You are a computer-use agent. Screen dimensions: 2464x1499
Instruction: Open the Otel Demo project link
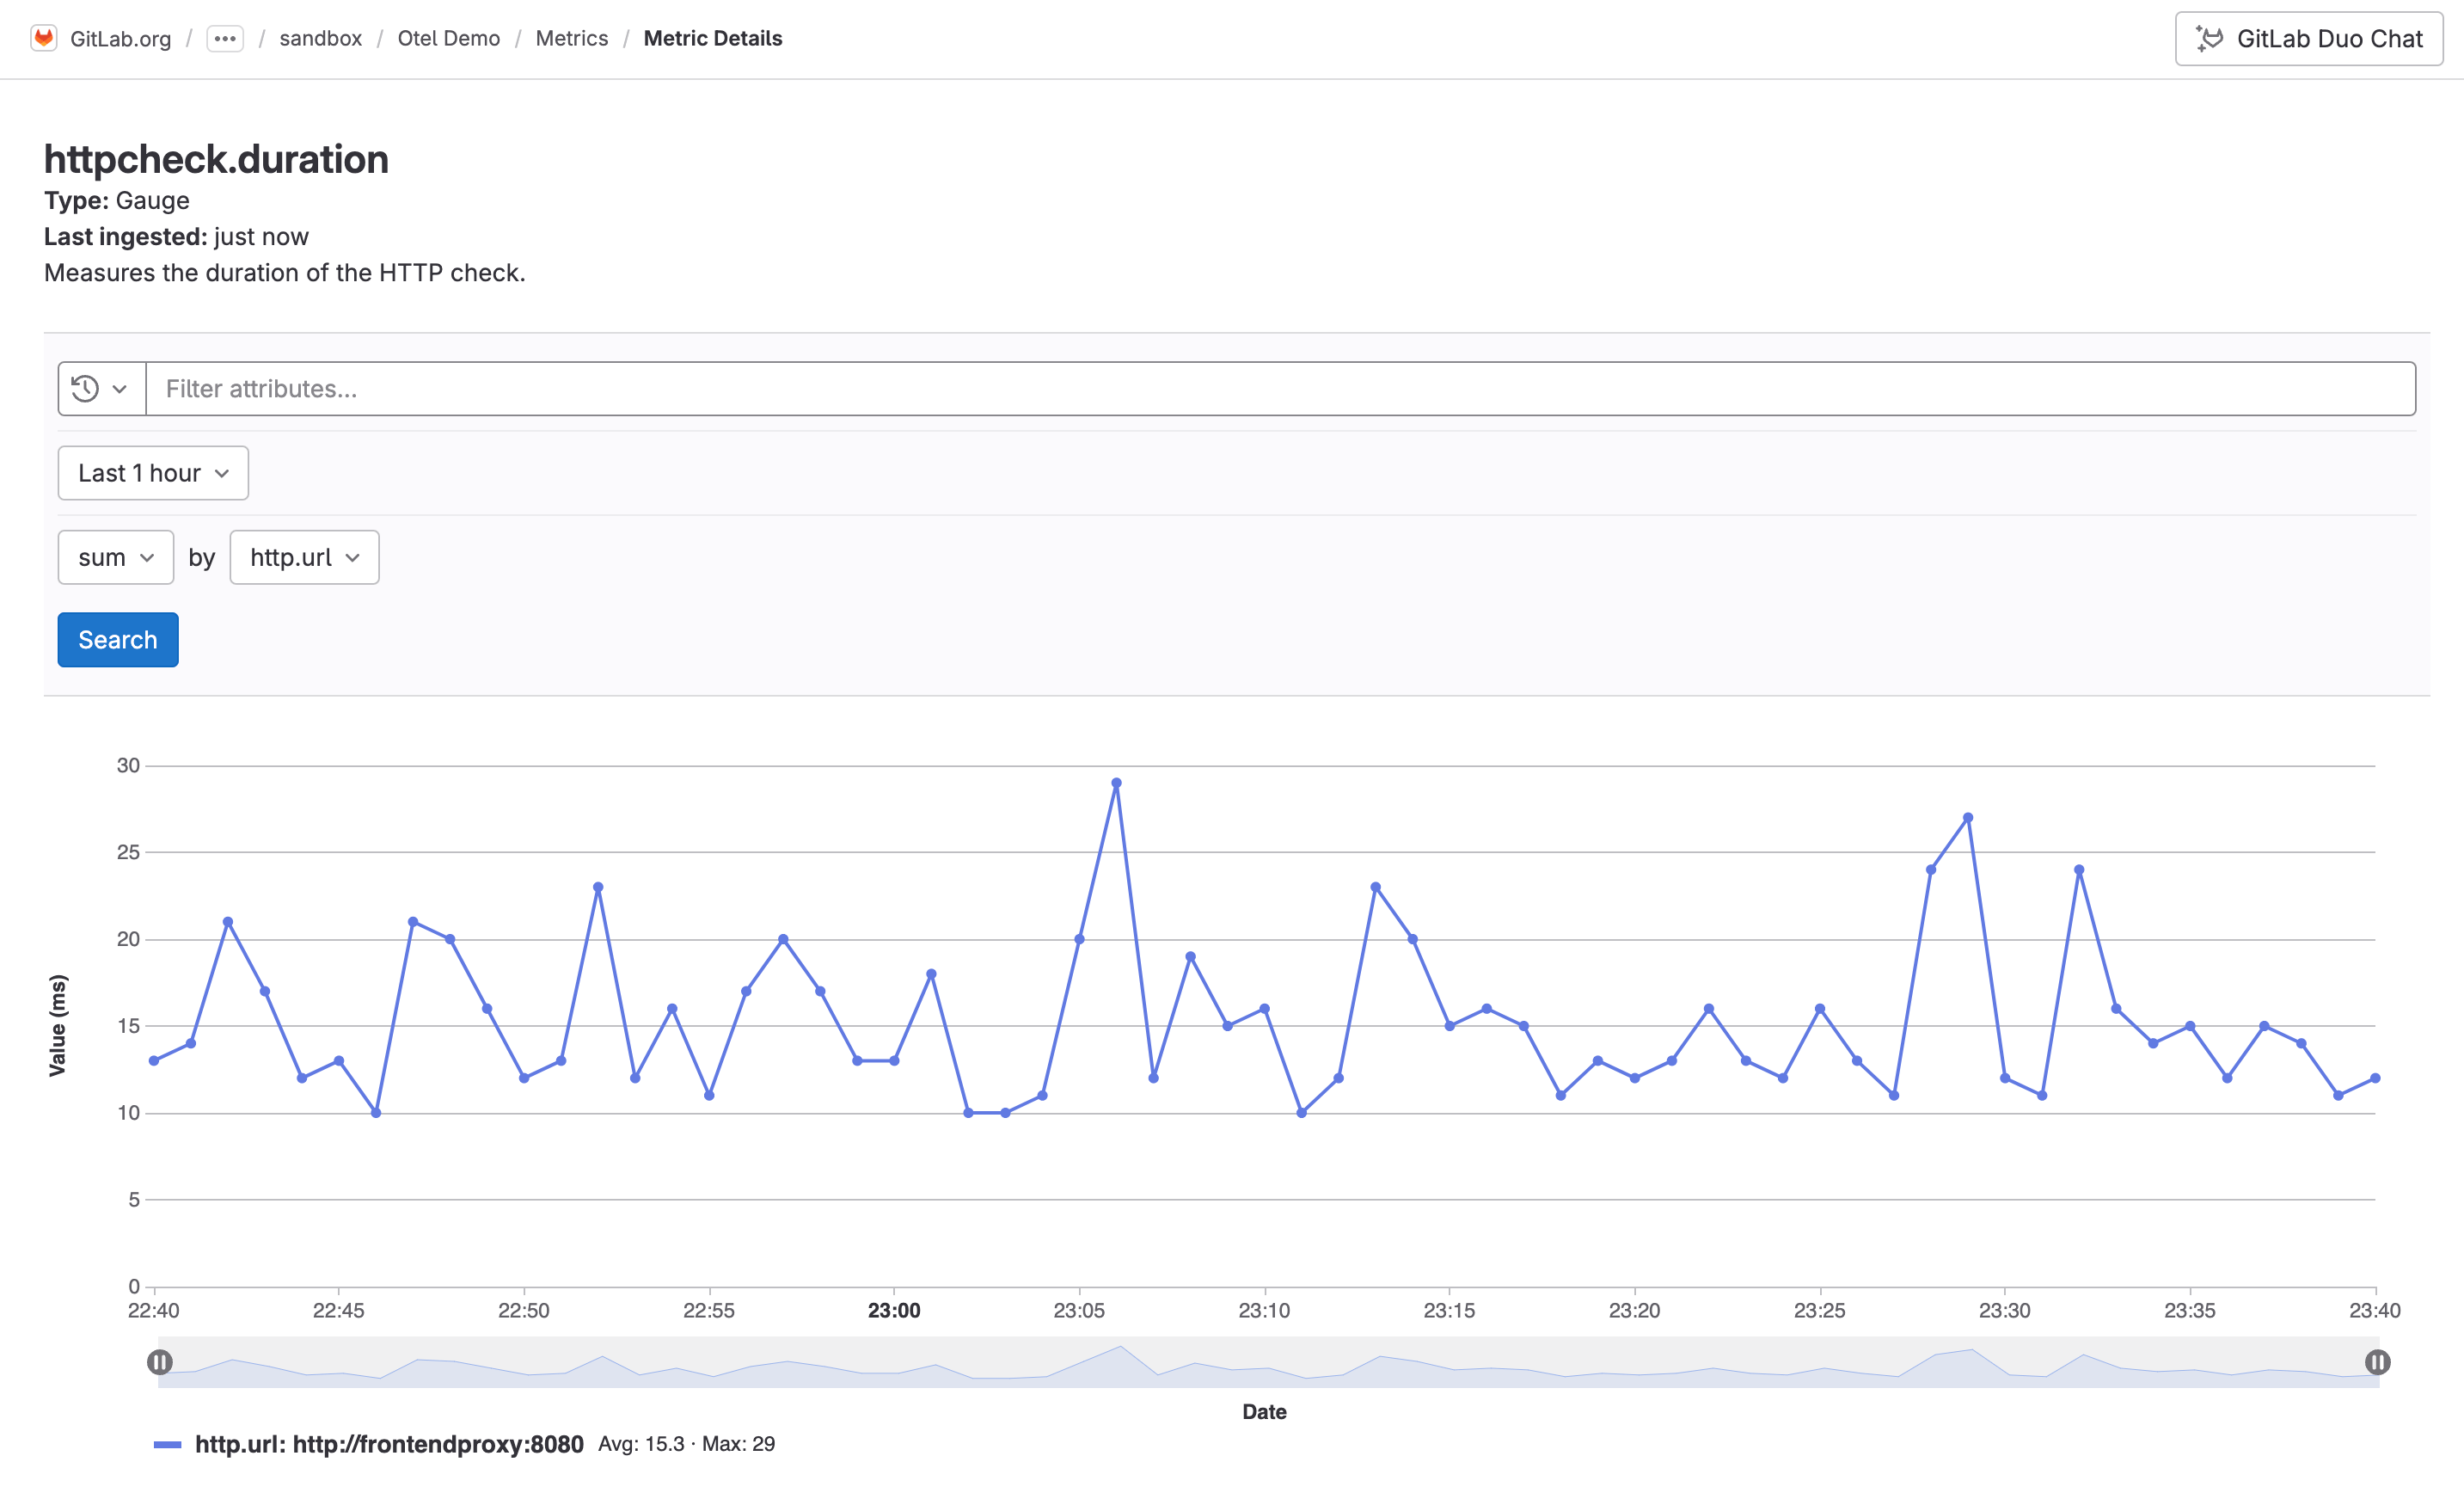[448, 38]
